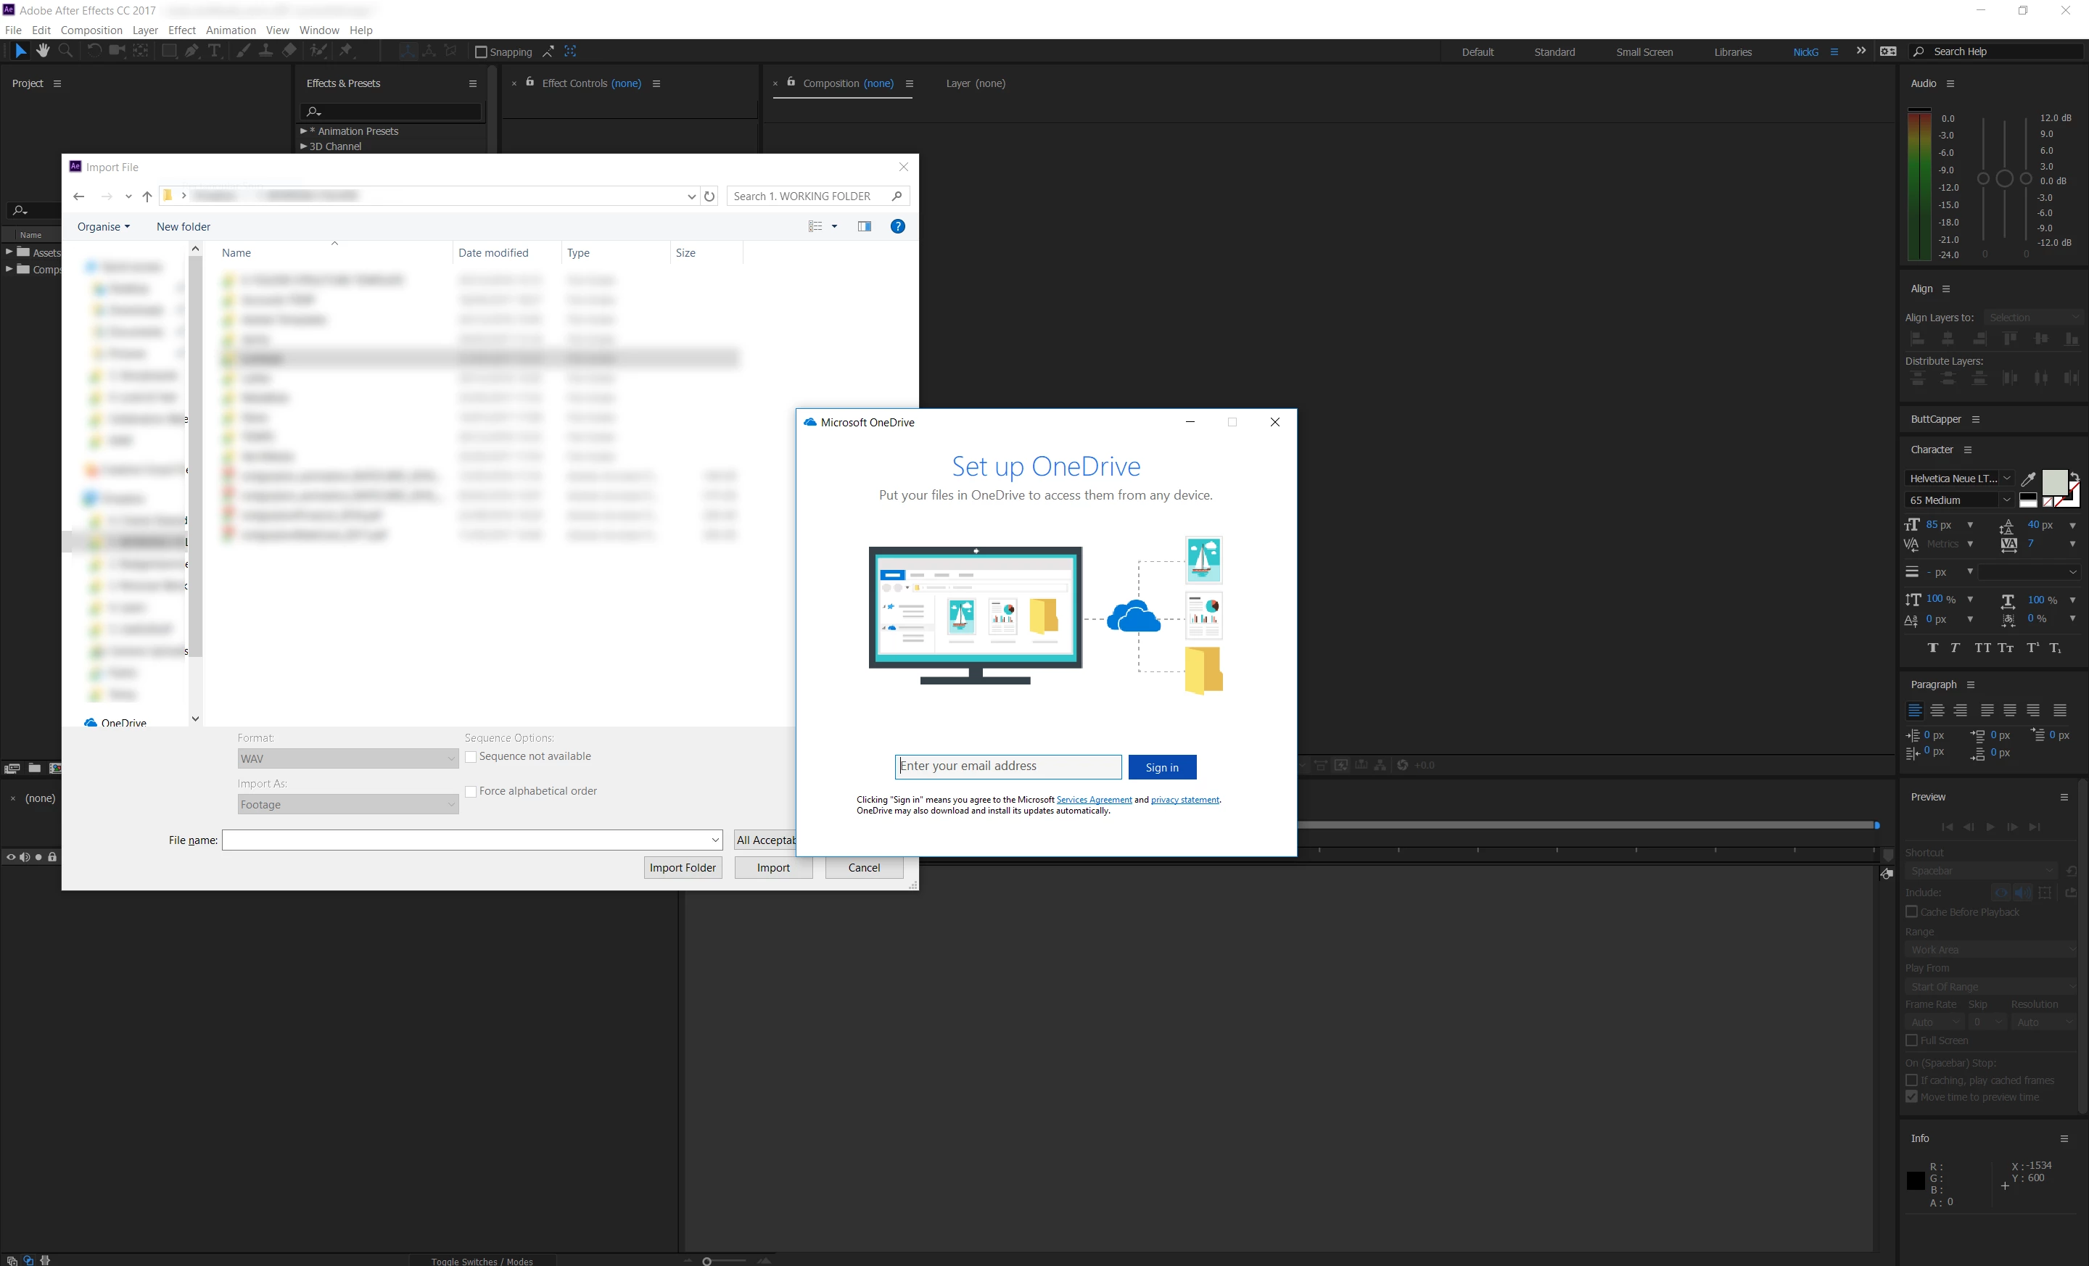
Task: Select the Rectangle shape tool
Action: tap(169, 51)
